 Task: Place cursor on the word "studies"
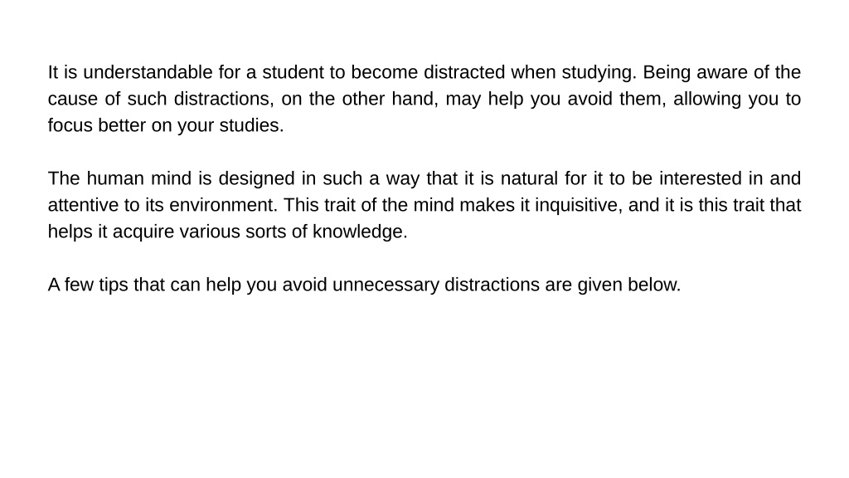pos(251,125)
